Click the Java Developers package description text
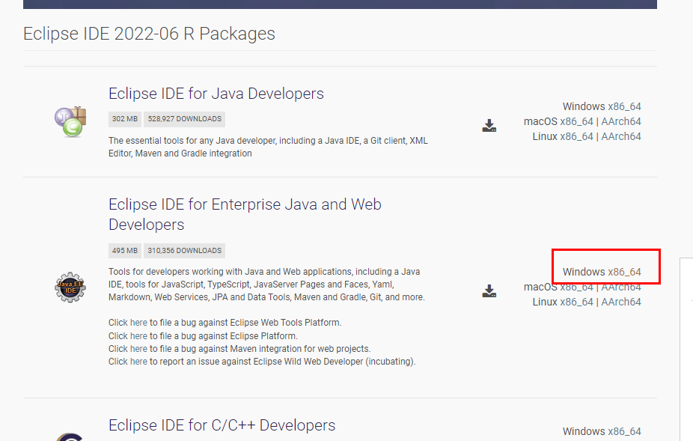This screenshot has height=441, width=693. click(x=268, y=147)
